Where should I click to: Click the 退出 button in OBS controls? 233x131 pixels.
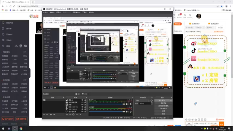pos(163,114)
